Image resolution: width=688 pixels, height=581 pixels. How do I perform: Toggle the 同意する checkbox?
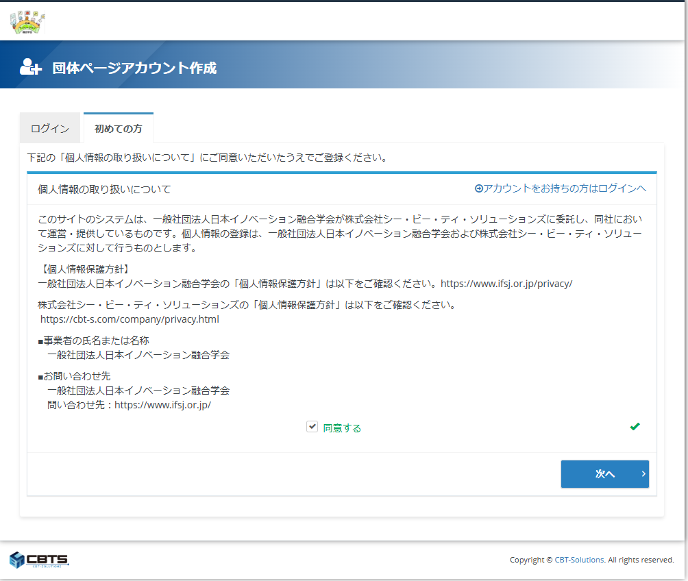[x=312, y=427]
